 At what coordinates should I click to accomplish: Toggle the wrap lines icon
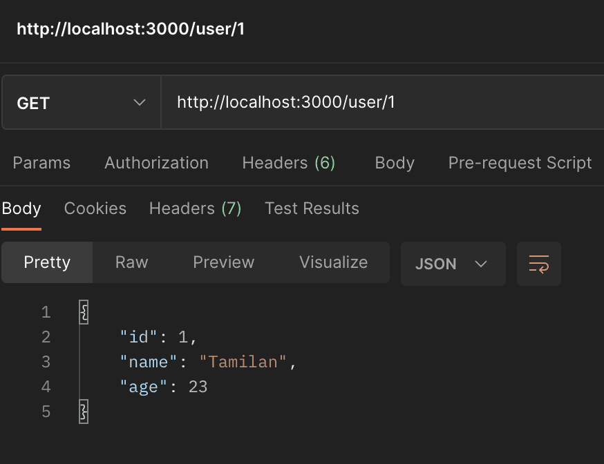(538, 264)
